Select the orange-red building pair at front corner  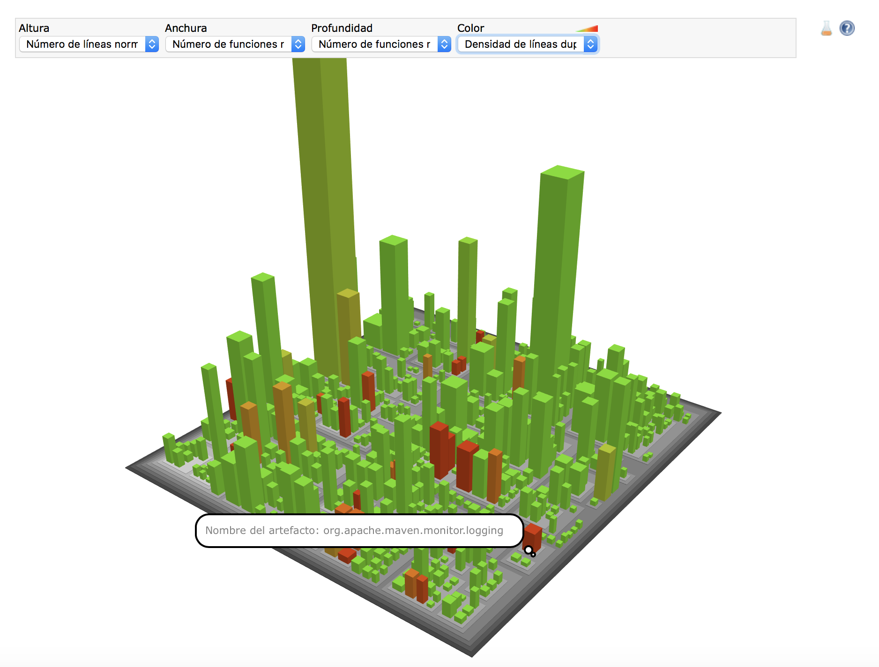pyautogui.click(x=416, y=585)
